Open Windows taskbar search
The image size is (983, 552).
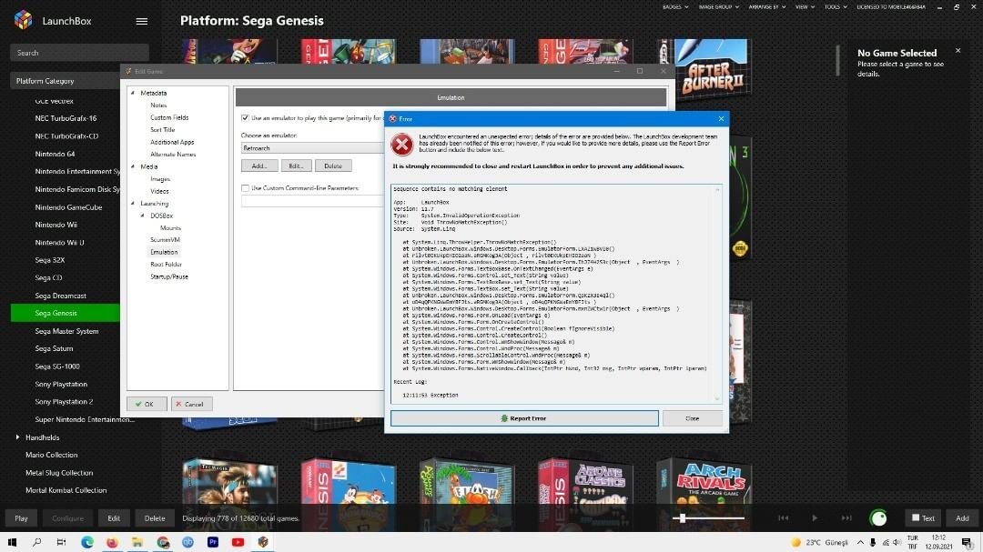[x=36, y=542]
